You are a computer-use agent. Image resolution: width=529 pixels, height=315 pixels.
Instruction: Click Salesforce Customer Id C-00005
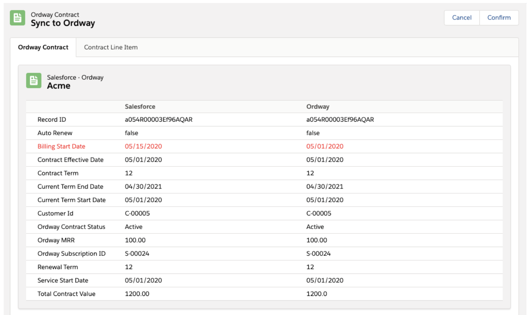pyautogui.click(x=137, y=214)
